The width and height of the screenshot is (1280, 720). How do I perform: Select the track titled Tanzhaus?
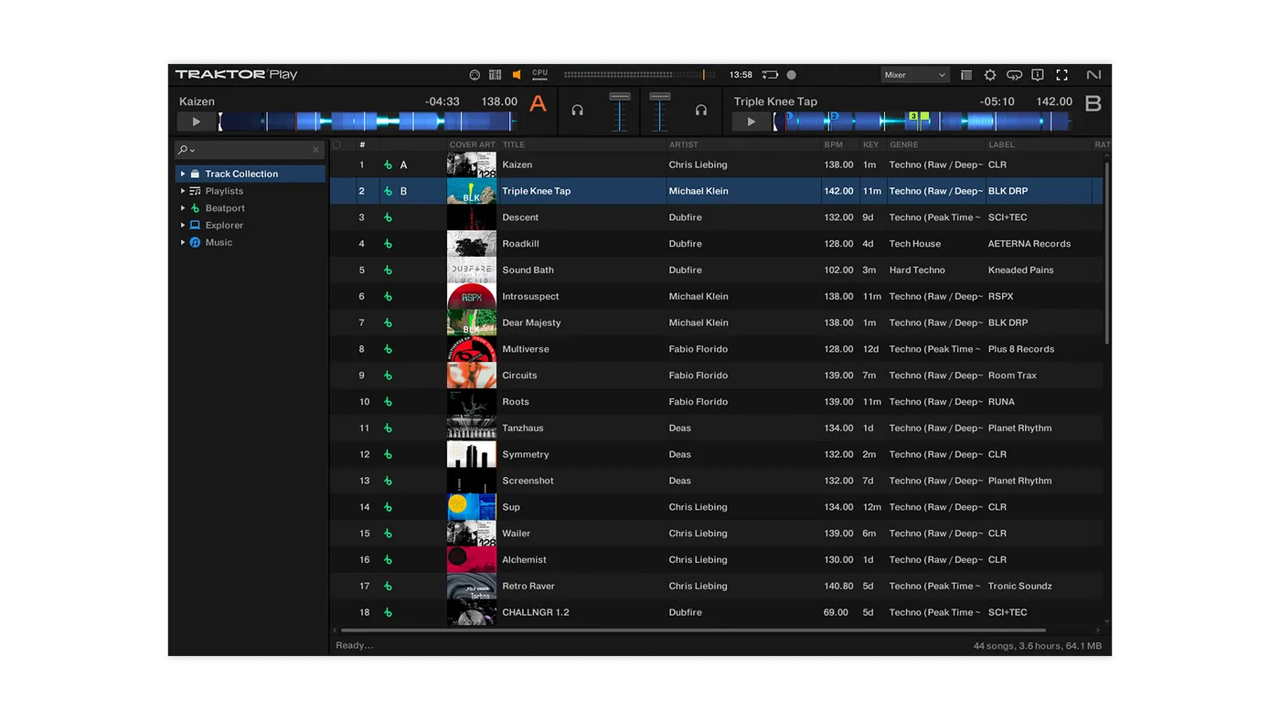click(523, 428)
